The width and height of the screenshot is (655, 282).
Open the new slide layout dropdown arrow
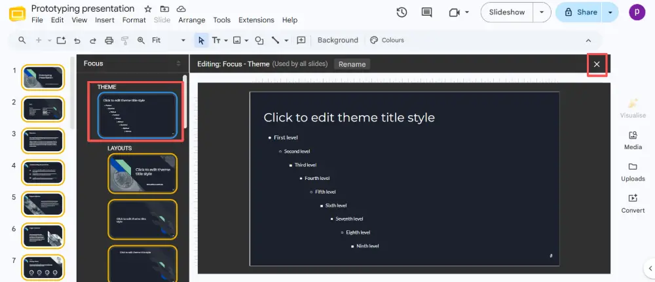[50, 41]
